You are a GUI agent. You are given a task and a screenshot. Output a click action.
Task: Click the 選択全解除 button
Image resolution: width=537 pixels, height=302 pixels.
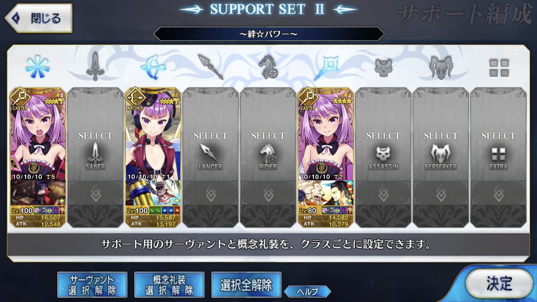246,285
